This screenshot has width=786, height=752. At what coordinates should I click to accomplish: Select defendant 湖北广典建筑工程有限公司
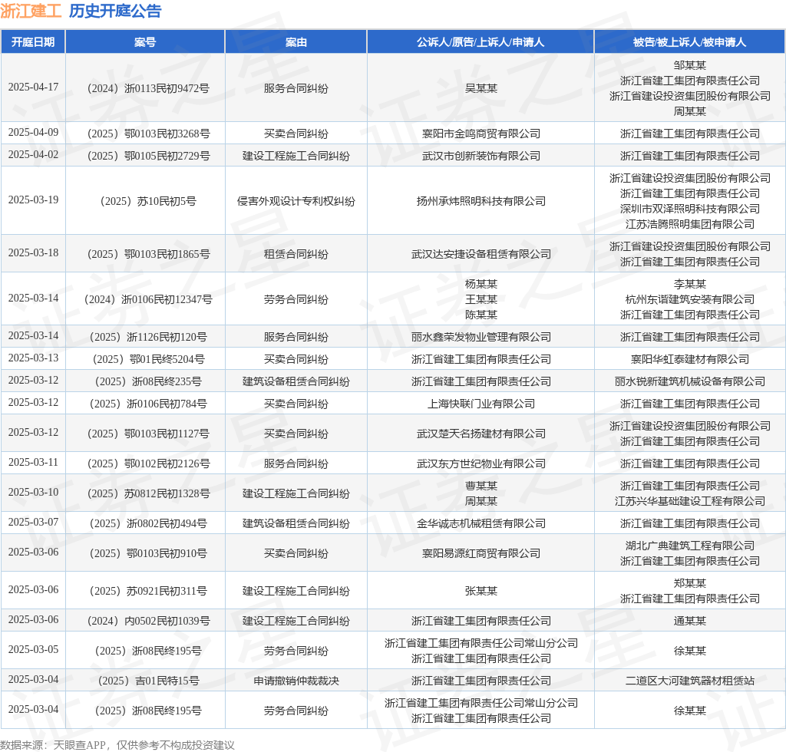[690, 546]
